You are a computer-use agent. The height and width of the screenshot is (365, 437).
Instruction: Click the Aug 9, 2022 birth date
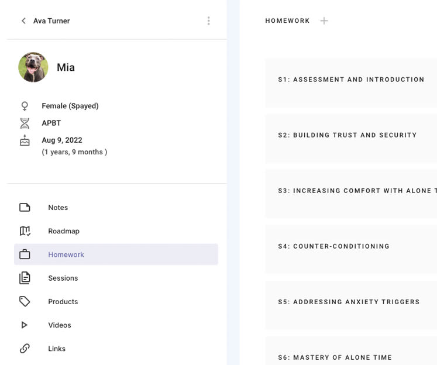click(62, 140)
